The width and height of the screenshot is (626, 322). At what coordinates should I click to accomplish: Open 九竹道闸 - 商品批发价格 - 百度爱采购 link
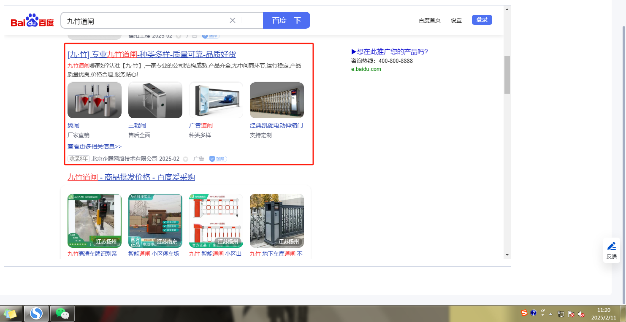coord(131,177)
